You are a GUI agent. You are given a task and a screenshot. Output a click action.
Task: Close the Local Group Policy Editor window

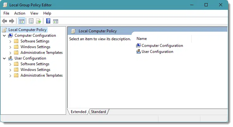click(x=221, y=5)
